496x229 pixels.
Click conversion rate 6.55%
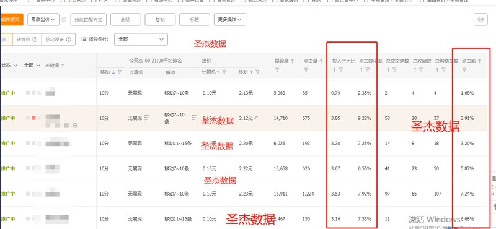(x=365, y=169)
